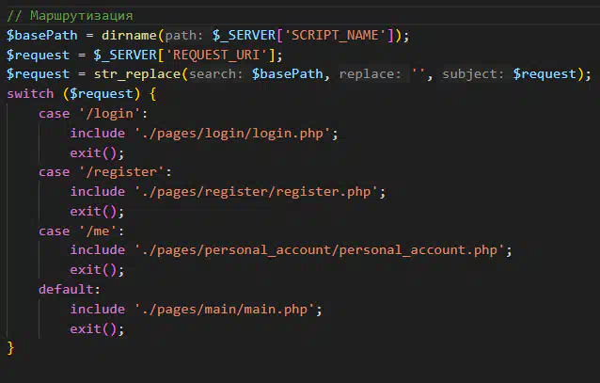Click the 'path:' parameter hint

click(x=184, y=35)
